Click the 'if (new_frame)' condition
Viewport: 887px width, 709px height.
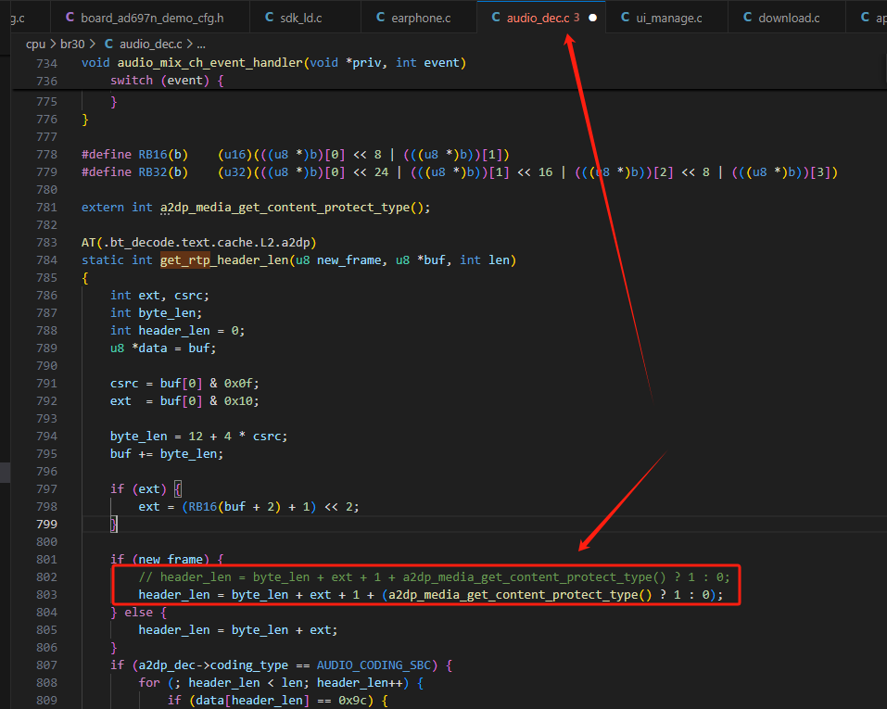[x=159, y=560]
